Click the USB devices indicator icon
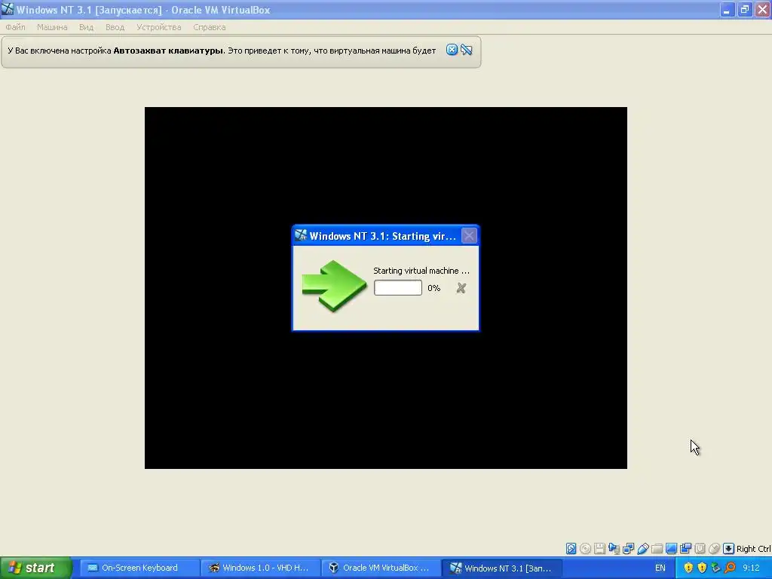772x579 pixels. click(642, 549)
